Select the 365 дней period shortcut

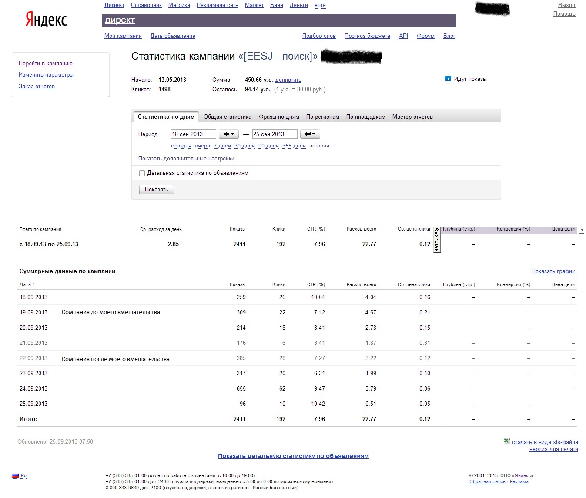pos(294,146)
